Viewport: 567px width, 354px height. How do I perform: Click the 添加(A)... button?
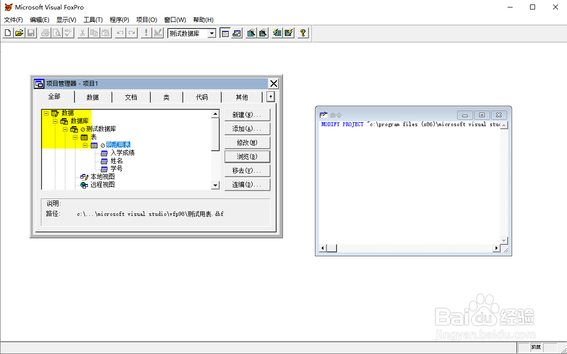coord(248,129)
